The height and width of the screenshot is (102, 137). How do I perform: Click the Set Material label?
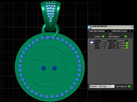pos(122,86)
